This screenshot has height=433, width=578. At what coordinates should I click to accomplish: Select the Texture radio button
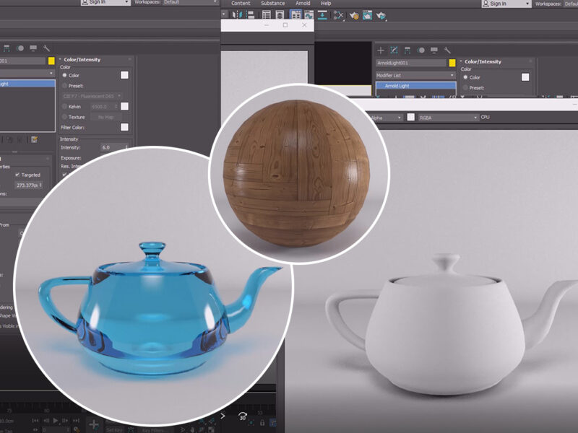coord(64,117)
